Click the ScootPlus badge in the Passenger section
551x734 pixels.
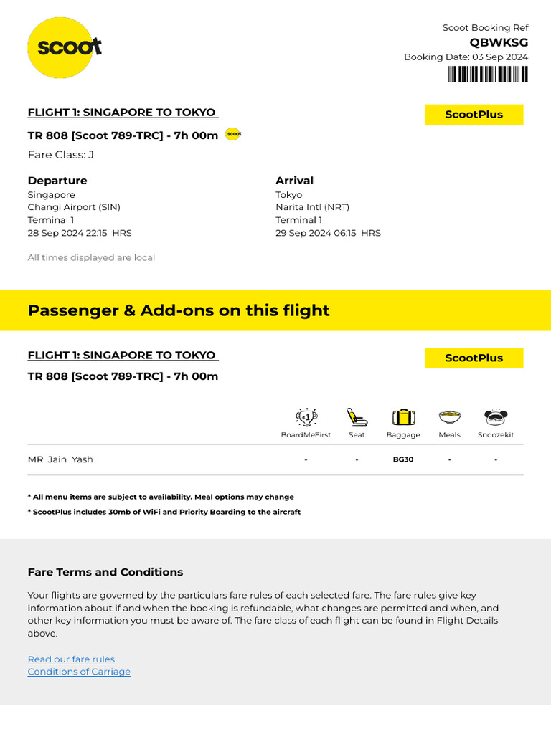[x=474, y=358]
